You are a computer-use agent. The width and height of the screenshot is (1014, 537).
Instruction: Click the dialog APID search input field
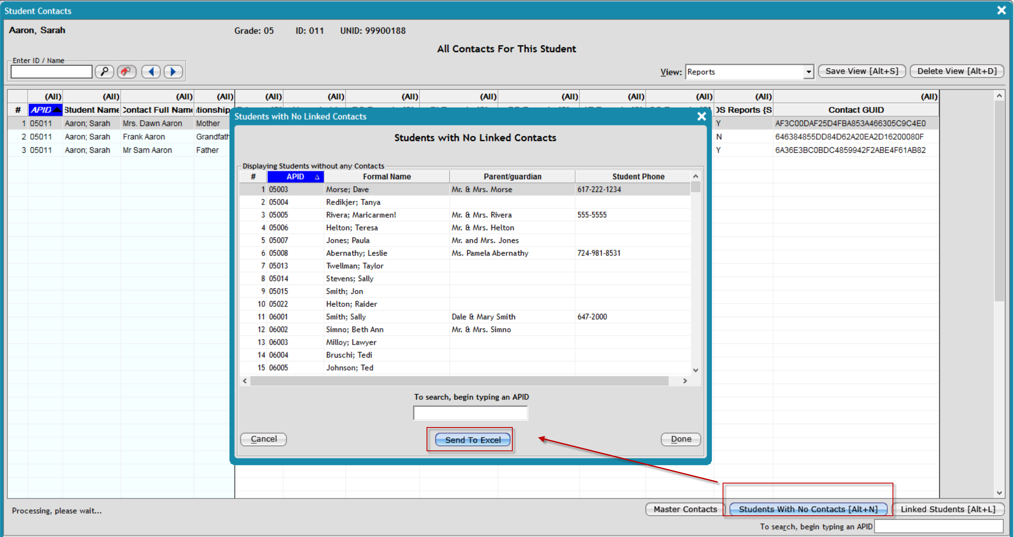click(470, 413)
